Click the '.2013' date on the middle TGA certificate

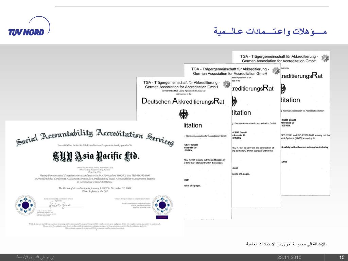tap(235, 168)
